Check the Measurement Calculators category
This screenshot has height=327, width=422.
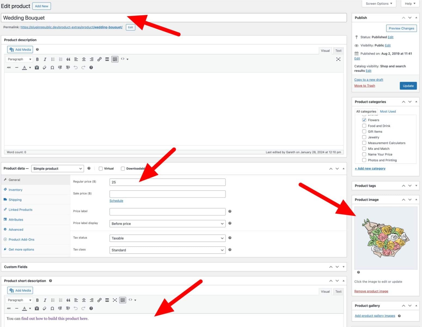tap(364, 143)
